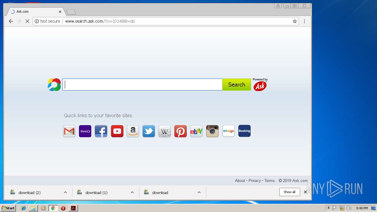Open the Wikipedia quick link icon
Viewport: 377px width, 212px height.
click(165, 131)
